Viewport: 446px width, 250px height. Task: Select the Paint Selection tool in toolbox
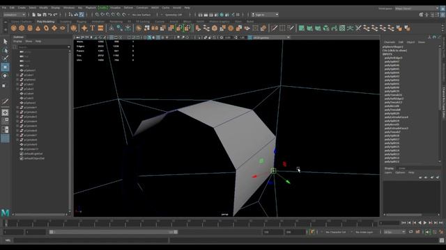tap(5, 58)
